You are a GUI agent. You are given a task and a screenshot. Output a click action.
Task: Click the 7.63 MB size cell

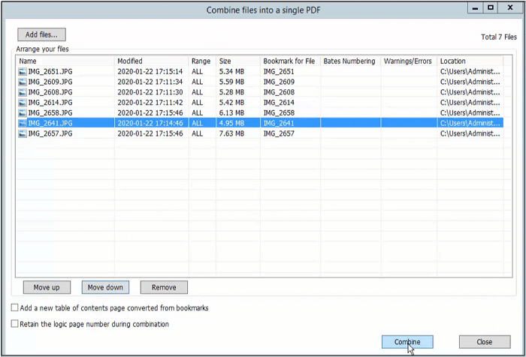(231, 133)
